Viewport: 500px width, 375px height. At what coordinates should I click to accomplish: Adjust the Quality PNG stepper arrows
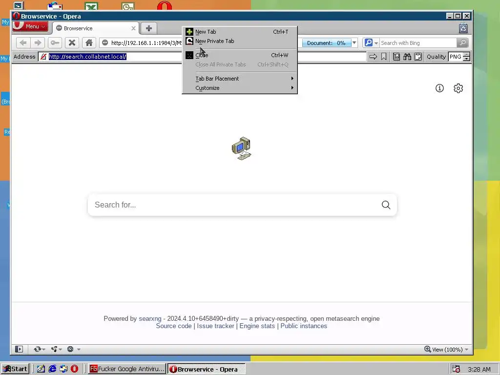(x=466, y=57)
